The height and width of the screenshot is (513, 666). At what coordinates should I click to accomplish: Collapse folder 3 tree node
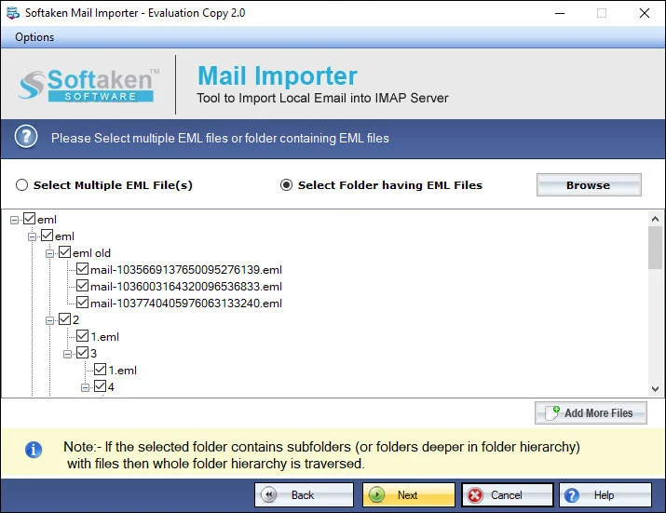click(x=68, y=354)
